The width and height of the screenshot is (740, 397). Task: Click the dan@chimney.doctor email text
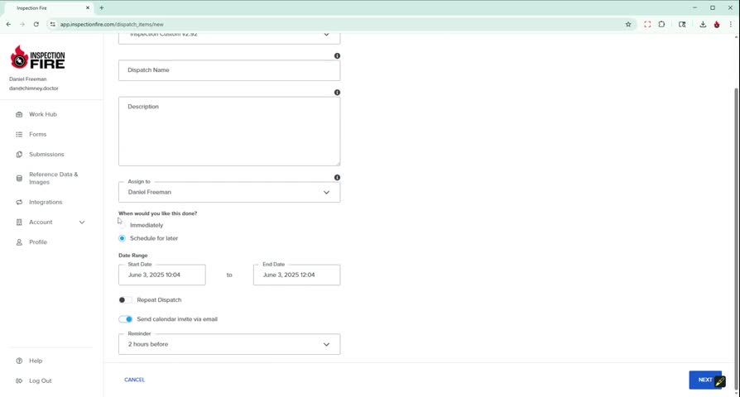[33, 88]
